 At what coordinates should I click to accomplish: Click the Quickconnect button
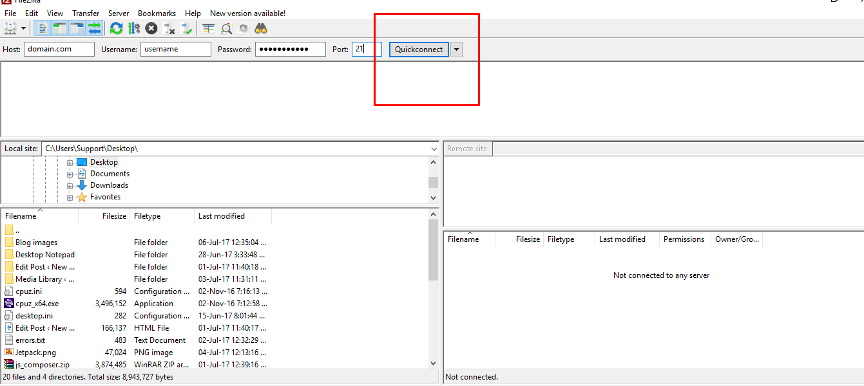coord(419,50)
